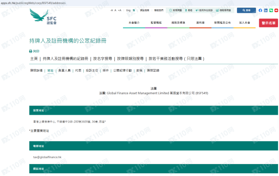This screenshot has width=279, height=176.
Task: Open 新聞稿及公布 main menu
Action: (x=222, y=23)
